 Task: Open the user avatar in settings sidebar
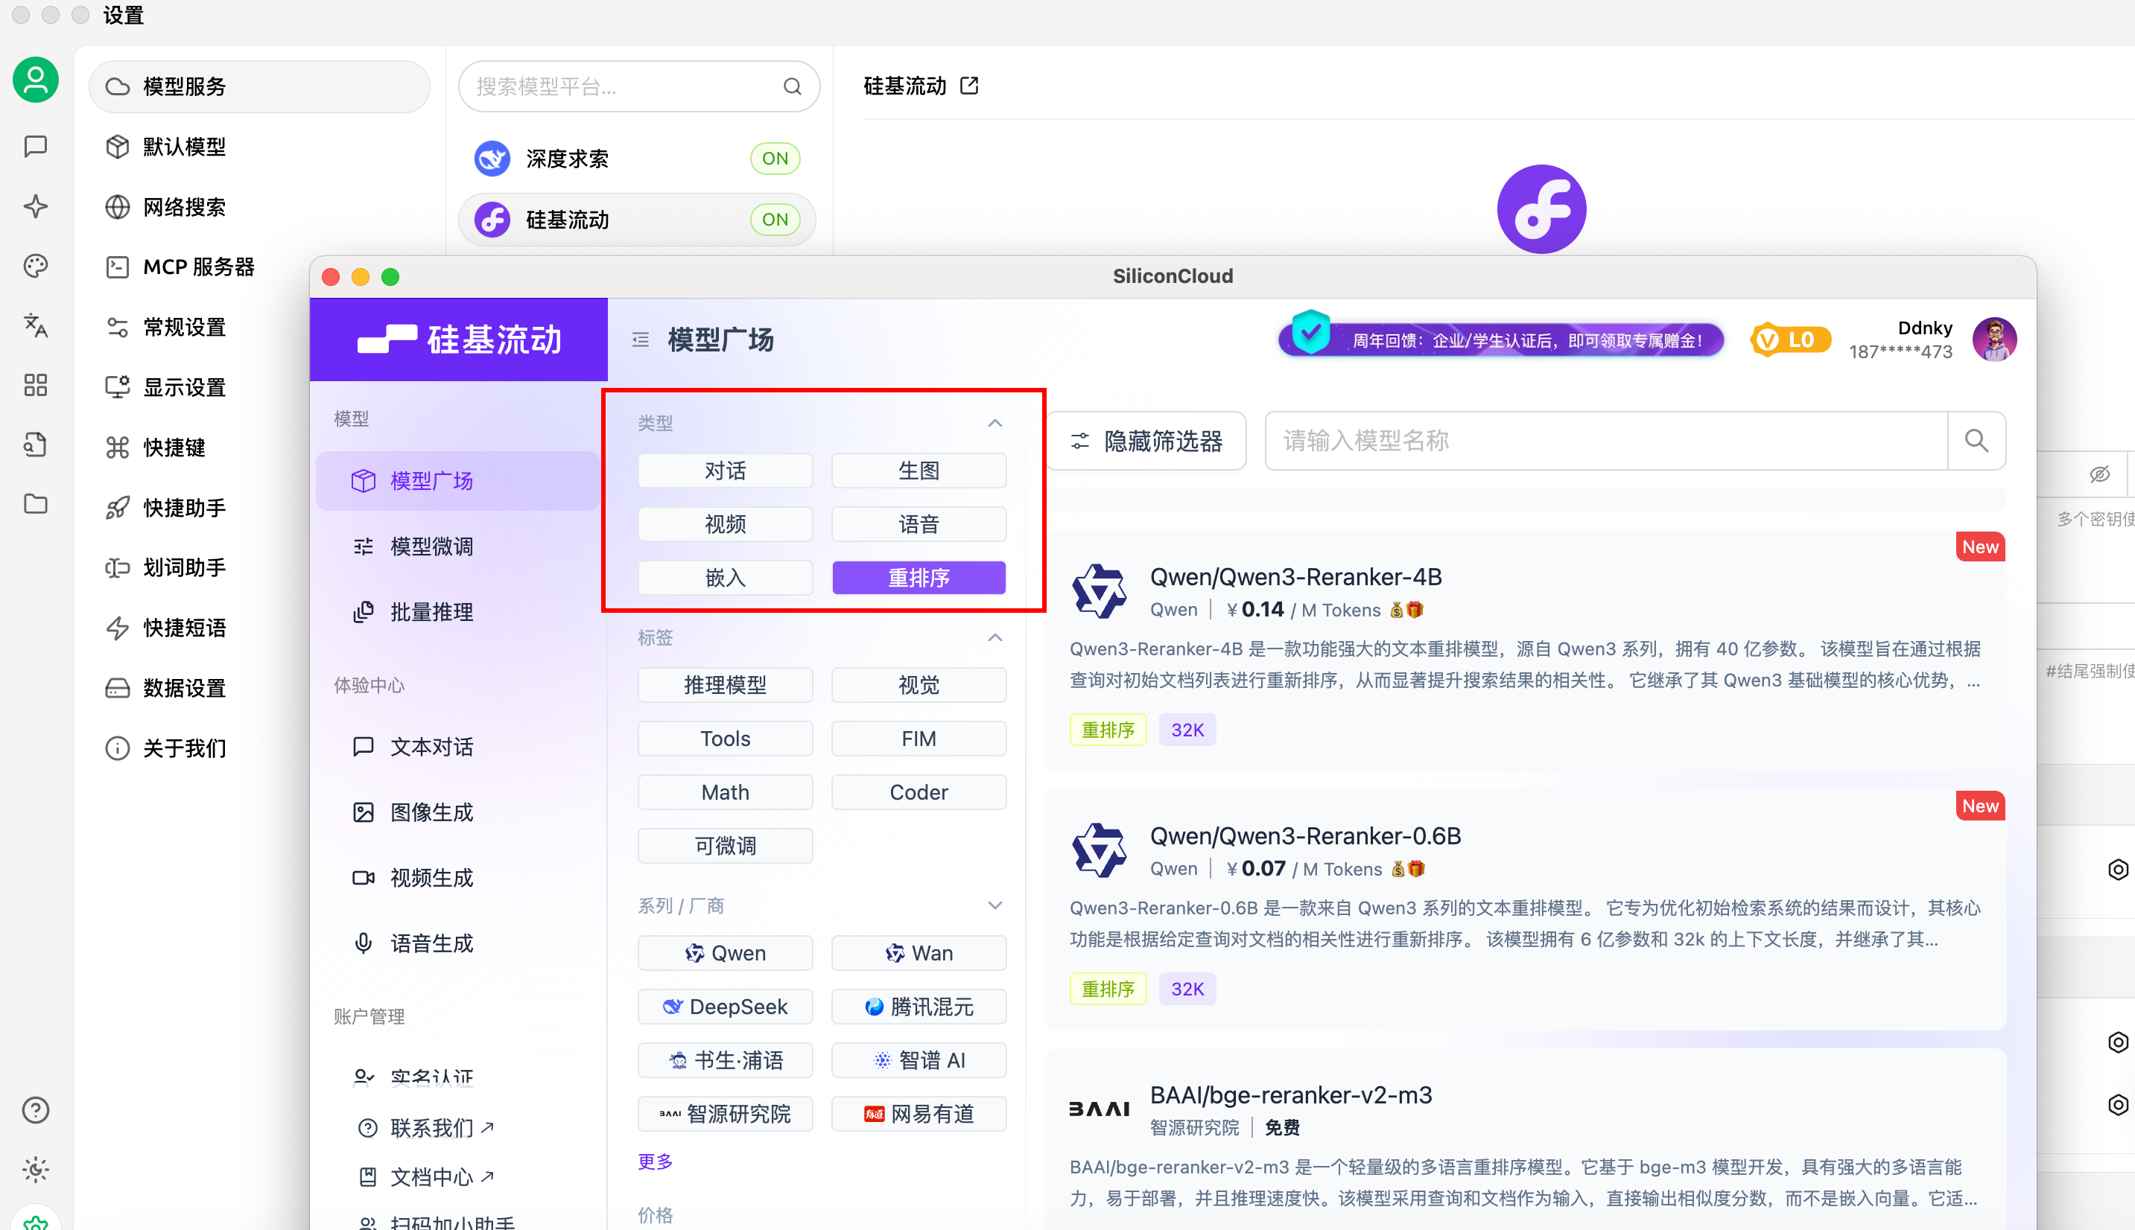tap(36, 80)
